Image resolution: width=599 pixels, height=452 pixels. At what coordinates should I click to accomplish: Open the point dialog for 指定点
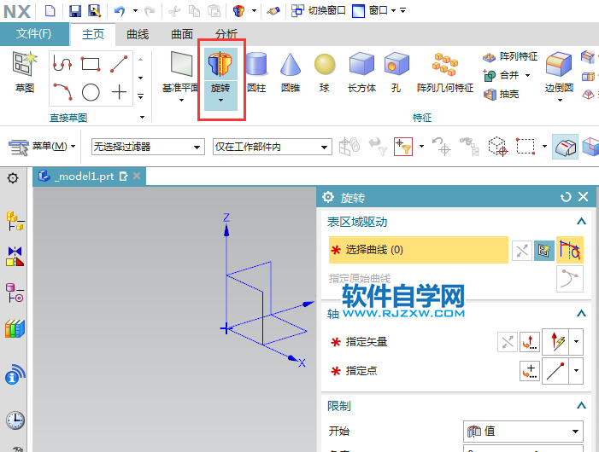[530, 371]
